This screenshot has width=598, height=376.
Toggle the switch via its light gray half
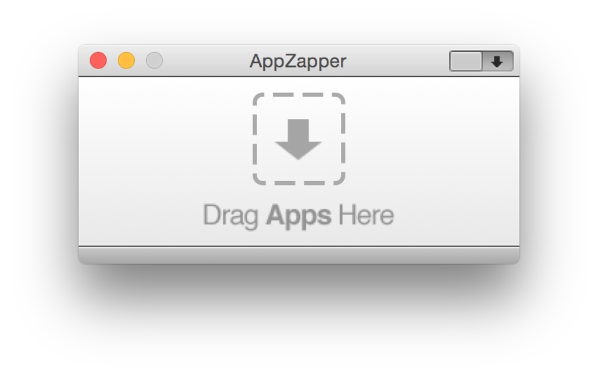(x=466, y=61)
